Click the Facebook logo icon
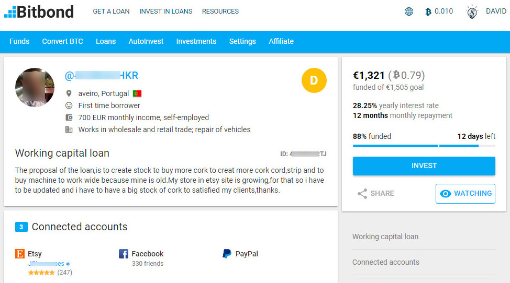 (123, 254)
